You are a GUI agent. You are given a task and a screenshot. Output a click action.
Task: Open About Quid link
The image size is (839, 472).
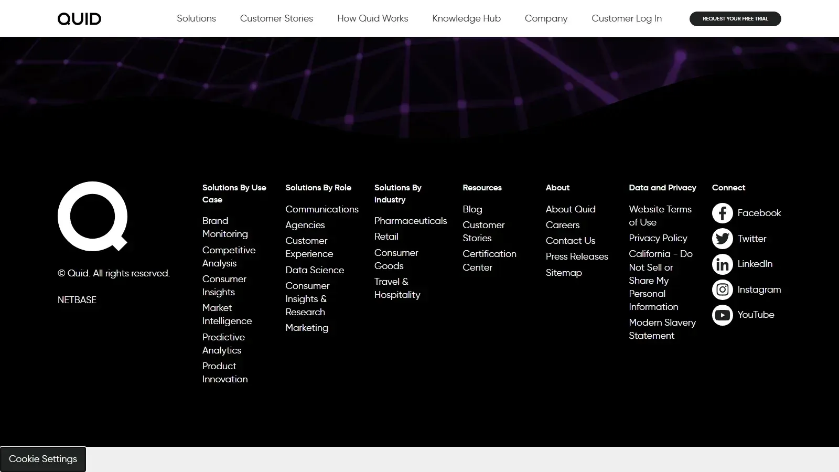pos(571,209)
